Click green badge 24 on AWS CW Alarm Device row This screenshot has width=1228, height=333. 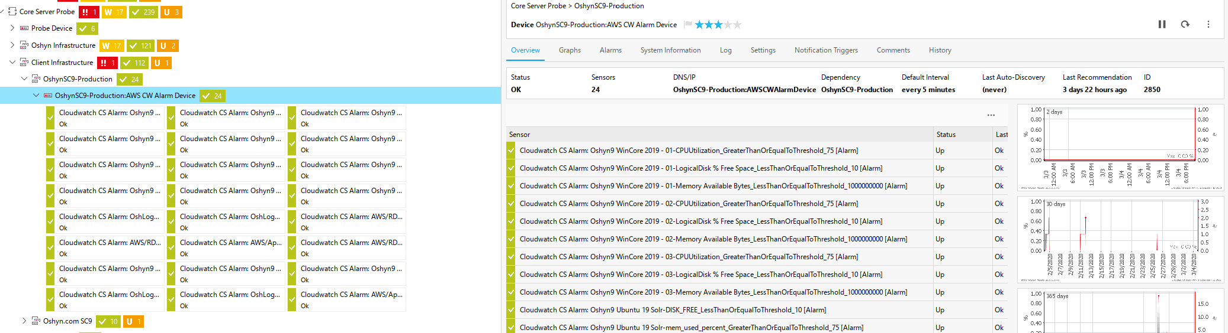pos(213,96)
